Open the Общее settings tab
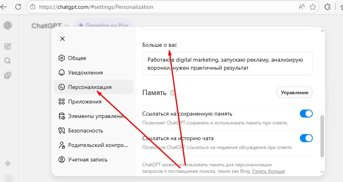This screenshot has width=343, height=182. (94, 58)
